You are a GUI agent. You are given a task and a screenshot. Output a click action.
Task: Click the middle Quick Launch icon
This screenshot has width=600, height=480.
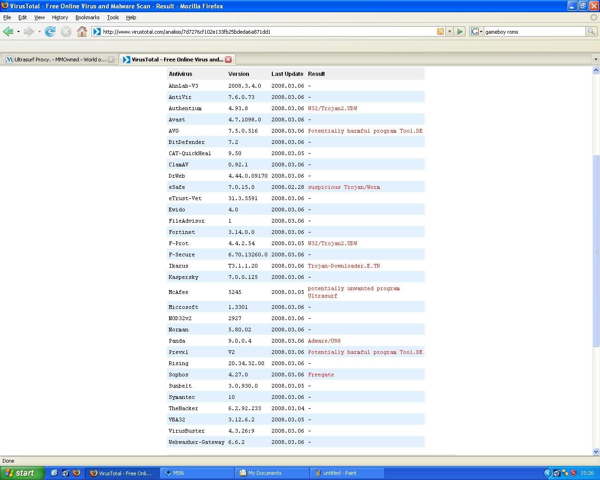tap(66, 473)
